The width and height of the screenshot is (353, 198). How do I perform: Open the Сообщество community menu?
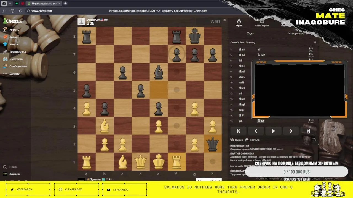coord(15,66)
